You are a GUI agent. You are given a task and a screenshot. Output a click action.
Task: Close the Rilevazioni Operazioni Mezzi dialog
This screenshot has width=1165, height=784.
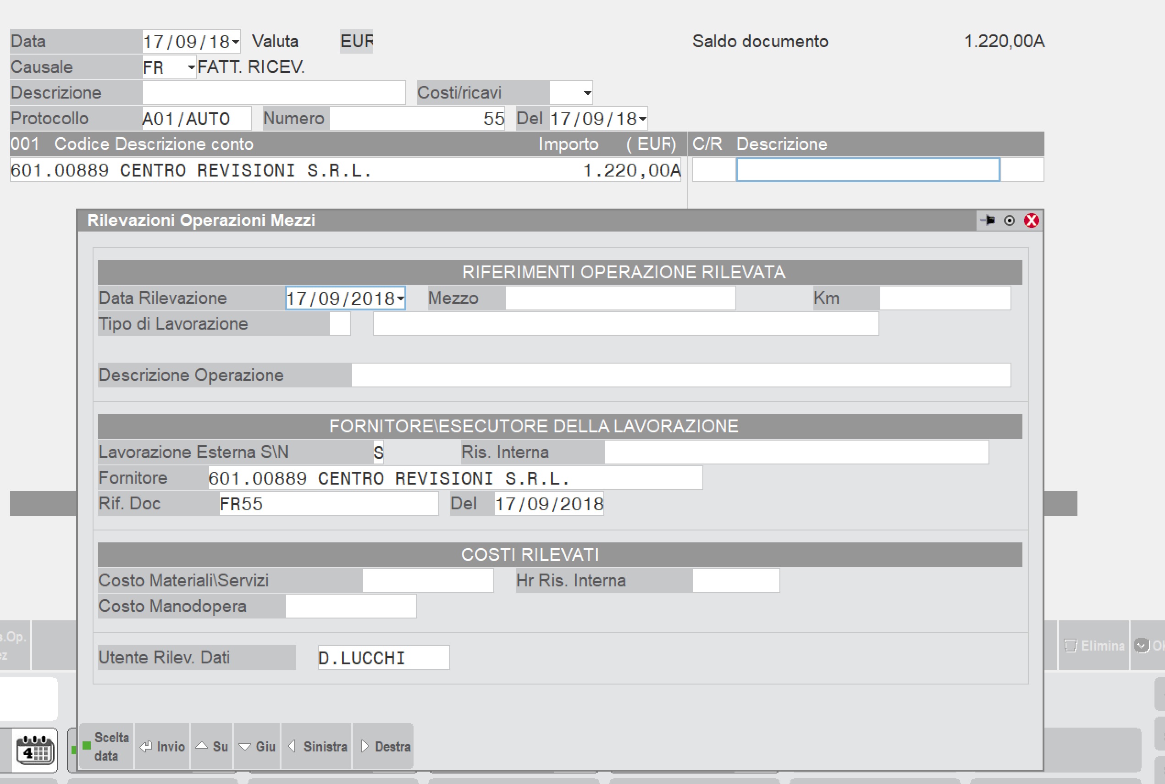(x=1031, y=221)
